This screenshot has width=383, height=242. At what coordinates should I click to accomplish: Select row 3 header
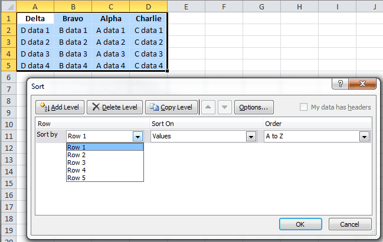point(9,42)
